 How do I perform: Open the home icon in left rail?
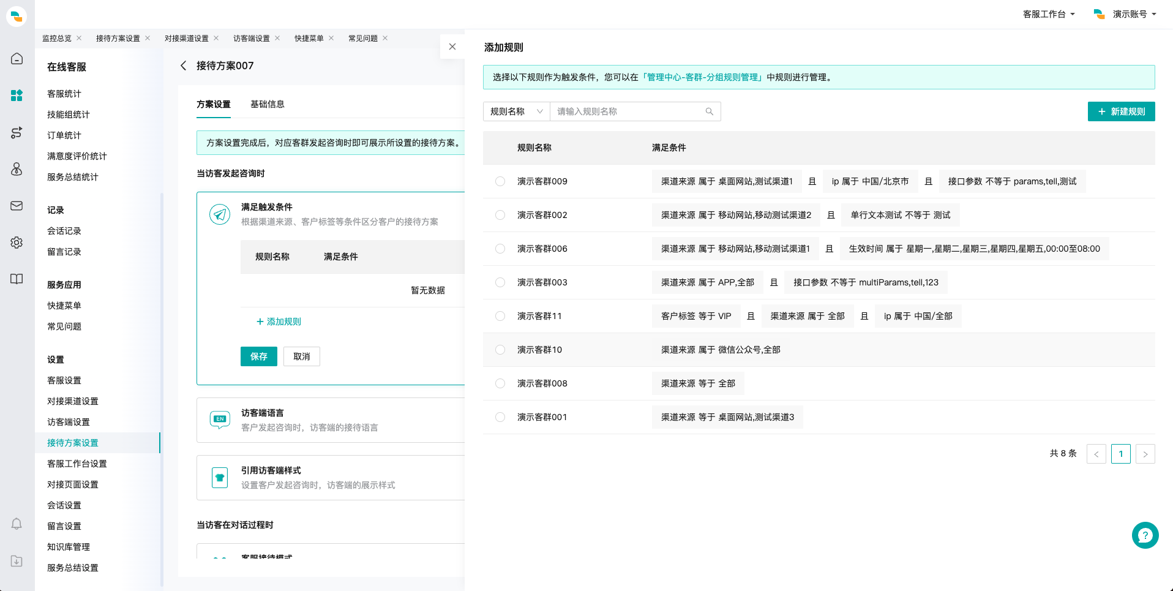click(17, 59)
